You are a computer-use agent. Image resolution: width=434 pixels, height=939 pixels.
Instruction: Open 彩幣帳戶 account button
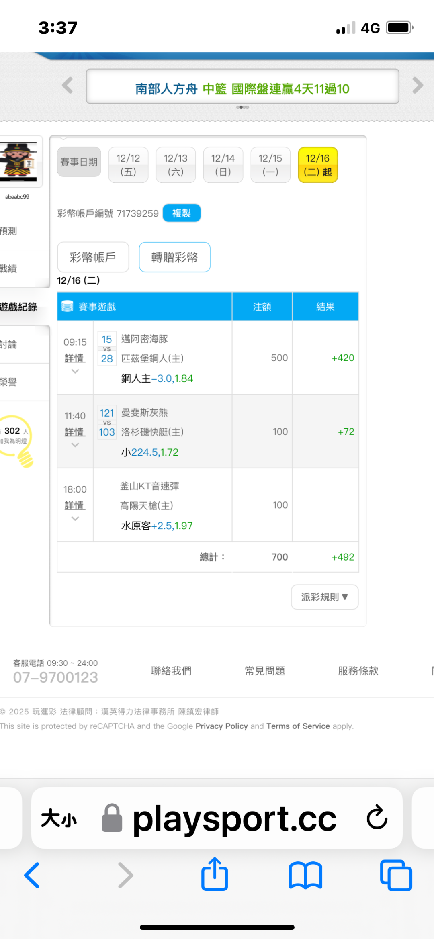[x=93, y=257]
